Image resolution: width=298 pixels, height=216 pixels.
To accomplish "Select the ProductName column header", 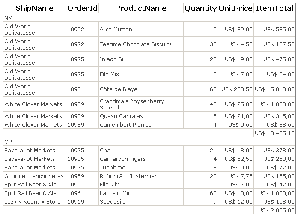I will click(x=141, y=8).
